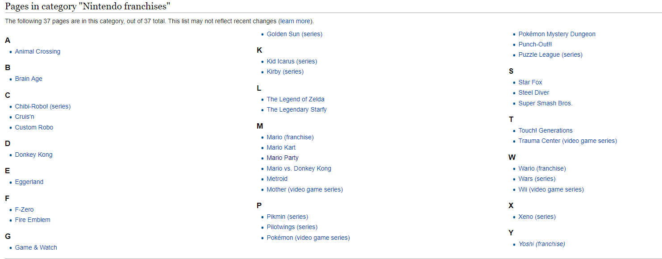Open Mario (franchise) link
The image size is (662, 259).
coord(290,137)
